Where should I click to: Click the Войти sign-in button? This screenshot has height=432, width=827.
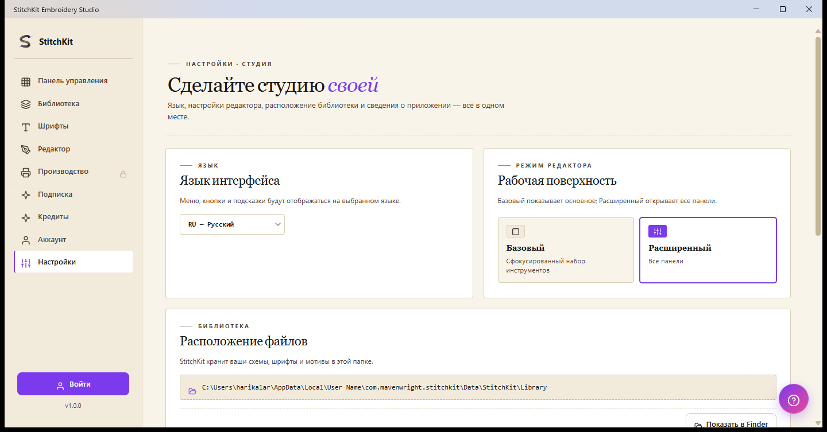(x=73, y=384)
